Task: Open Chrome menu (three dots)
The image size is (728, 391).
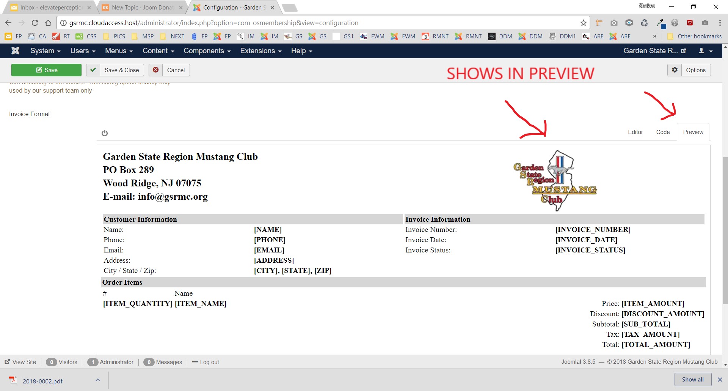Action: 720,23
